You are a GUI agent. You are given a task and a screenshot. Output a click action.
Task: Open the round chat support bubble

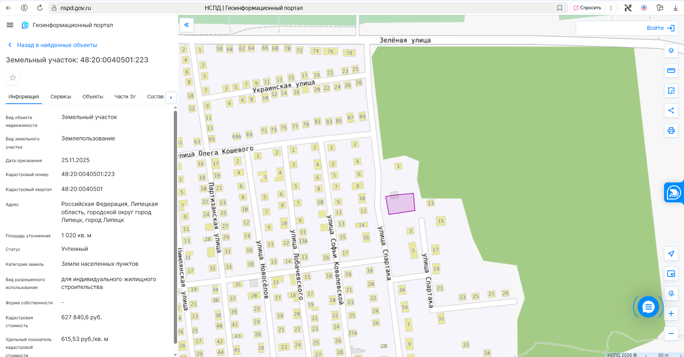point(648,306)
